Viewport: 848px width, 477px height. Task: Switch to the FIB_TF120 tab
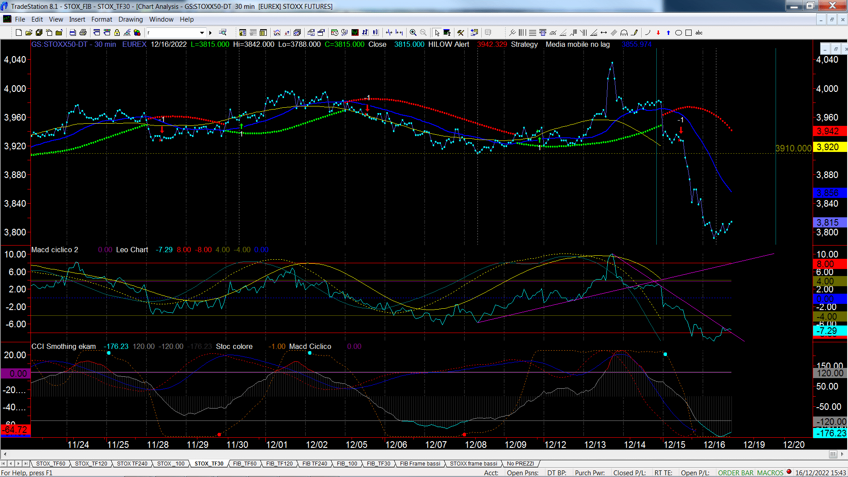point(279,464)
